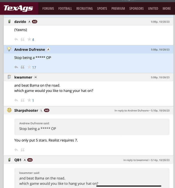Open the Recruiting dropdown
175x188 pixels.
tap(84, 9)
